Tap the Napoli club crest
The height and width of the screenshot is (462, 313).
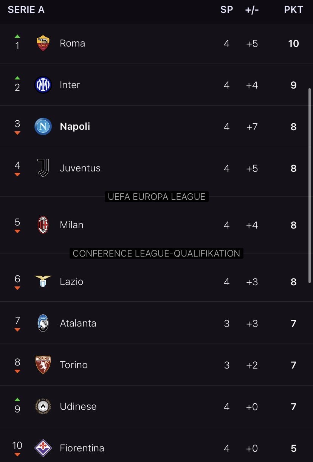coord(43,126)
